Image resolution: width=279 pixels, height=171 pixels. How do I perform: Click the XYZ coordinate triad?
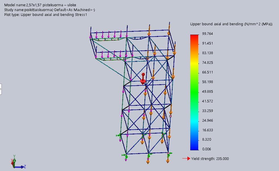click(18, 162)
